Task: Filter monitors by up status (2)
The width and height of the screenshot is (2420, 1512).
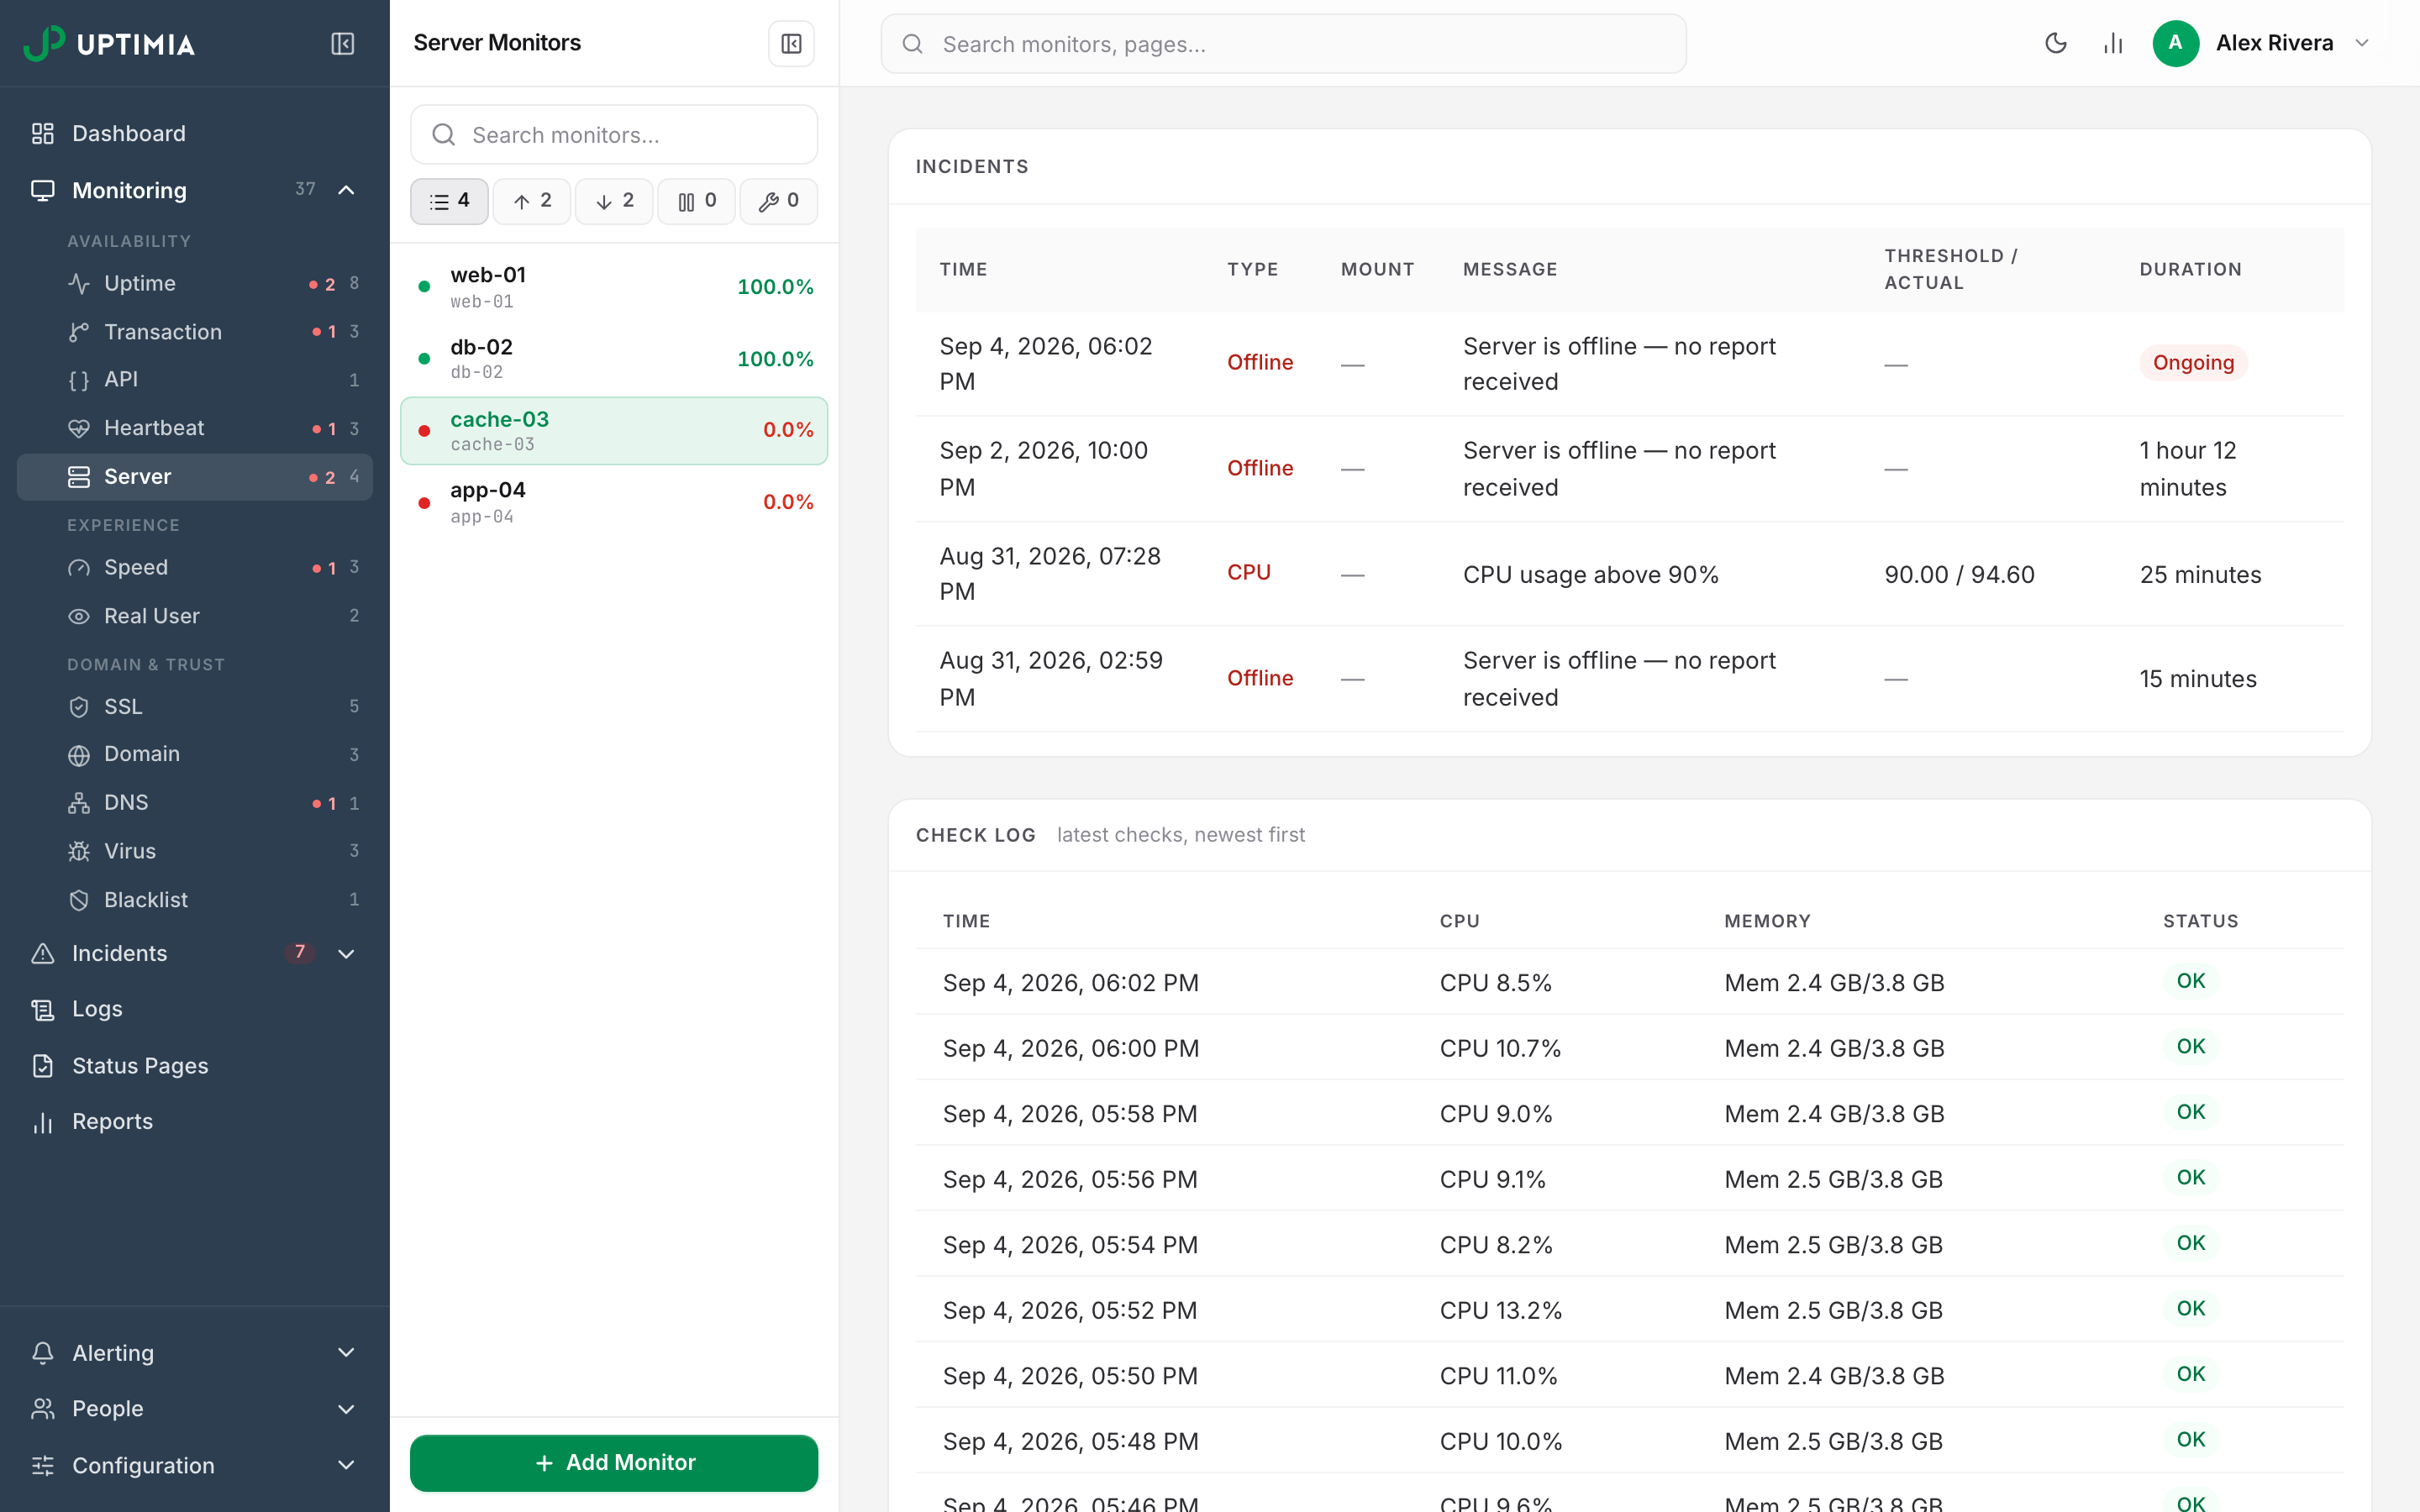Action: (532, 202)
